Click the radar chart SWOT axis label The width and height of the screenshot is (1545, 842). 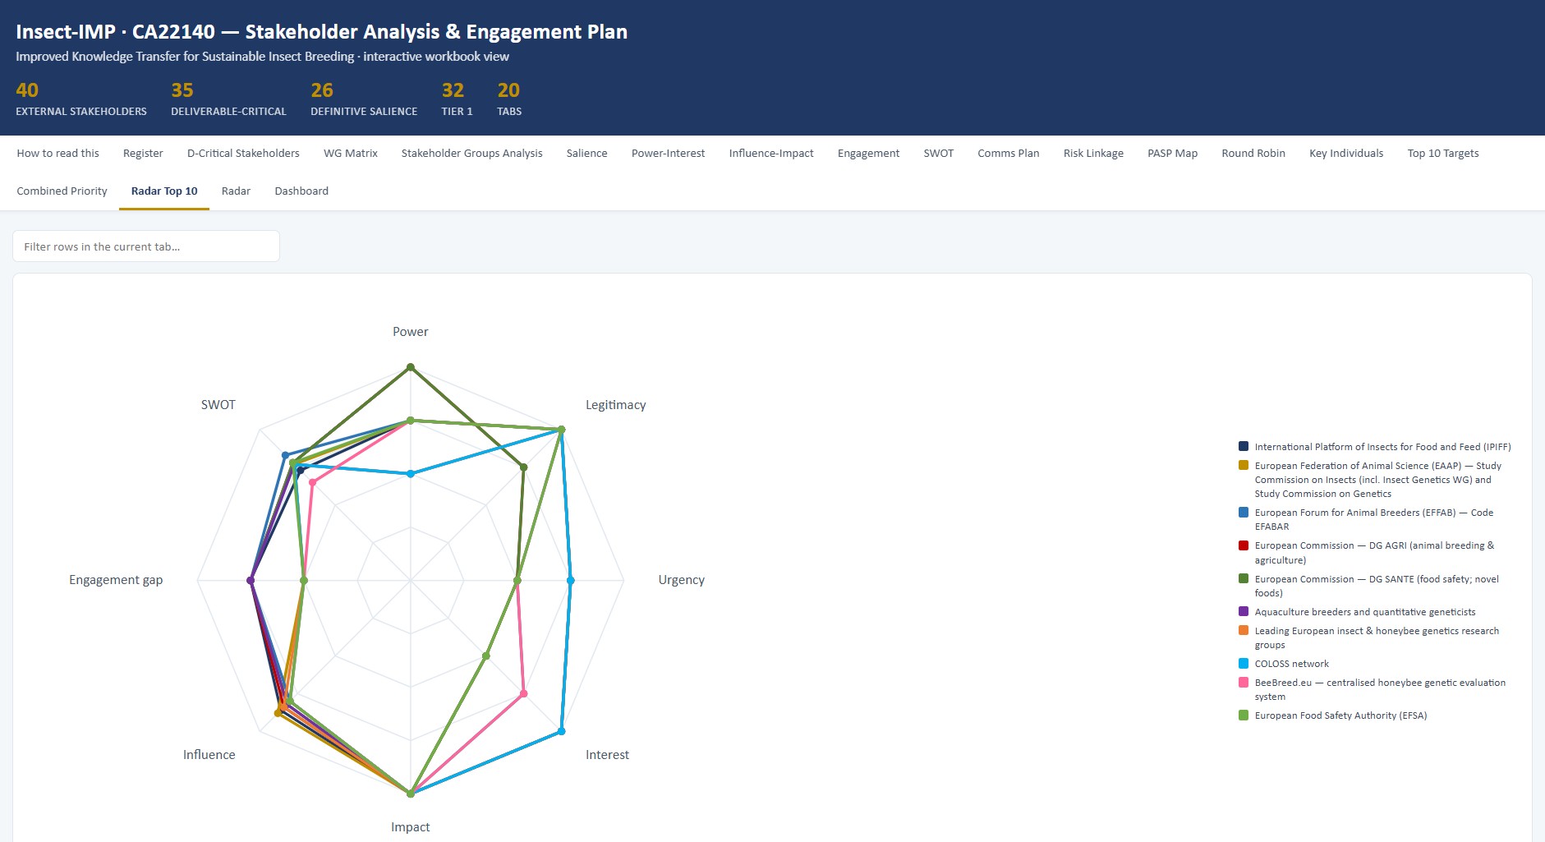(218, 405)
